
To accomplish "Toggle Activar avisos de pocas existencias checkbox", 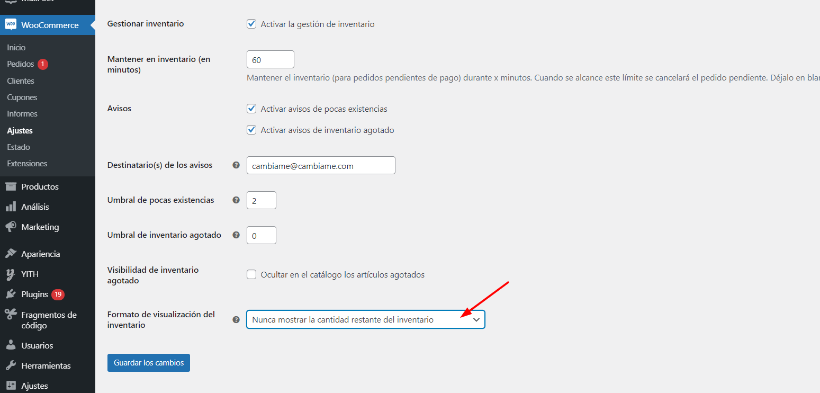I will [252, 109].
